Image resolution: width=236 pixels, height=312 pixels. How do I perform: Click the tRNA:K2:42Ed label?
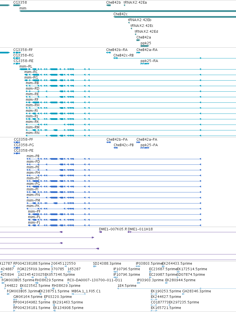[x=146, y=31]
